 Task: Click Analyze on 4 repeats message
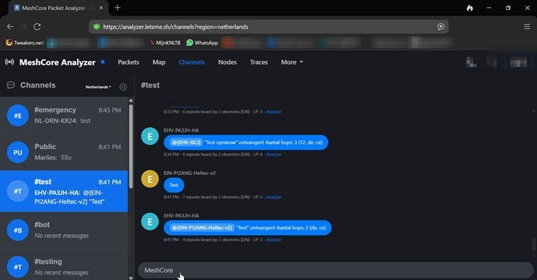pyautogui.click(x=274, y=240)
